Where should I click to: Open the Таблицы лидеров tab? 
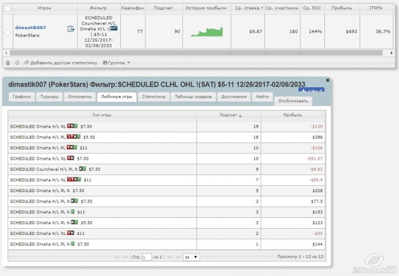(x=193, y=97)
